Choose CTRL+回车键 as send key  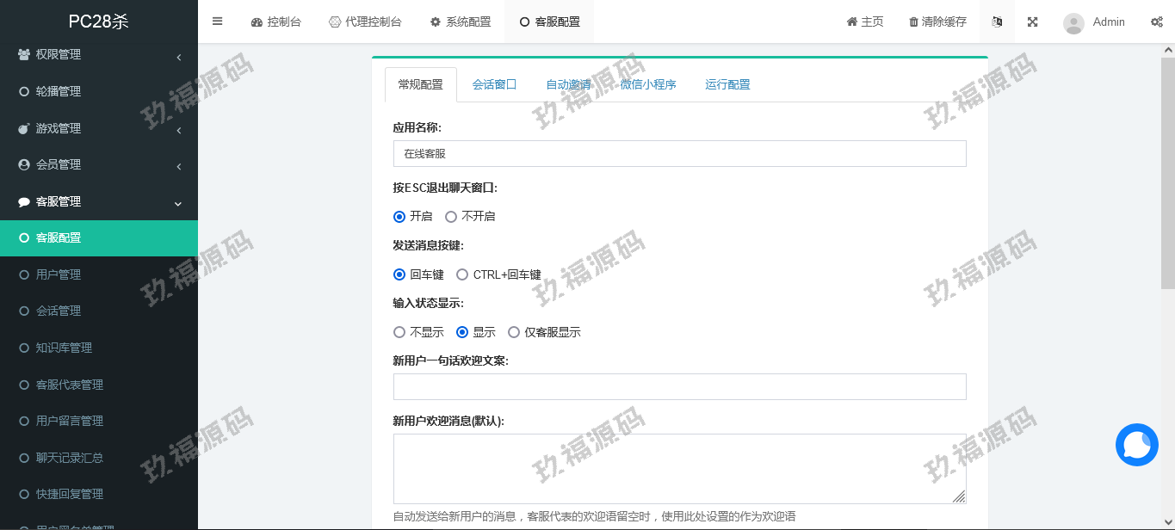[462, 275]
